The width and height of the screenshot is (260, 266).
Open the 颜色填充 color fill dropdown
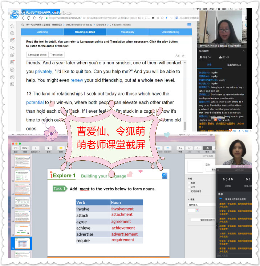[201, 205]
